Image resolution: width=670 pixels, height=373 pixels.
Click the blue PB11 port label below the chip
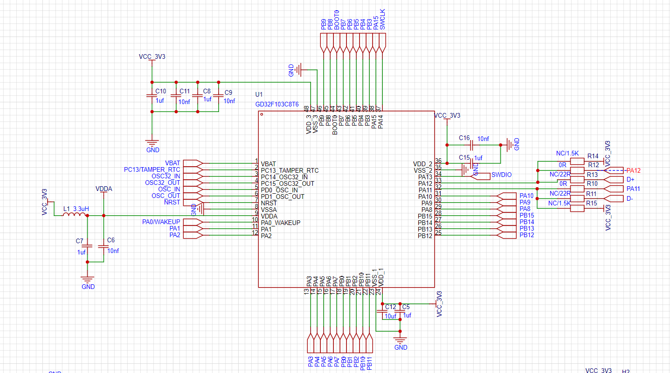click(369, 363)
